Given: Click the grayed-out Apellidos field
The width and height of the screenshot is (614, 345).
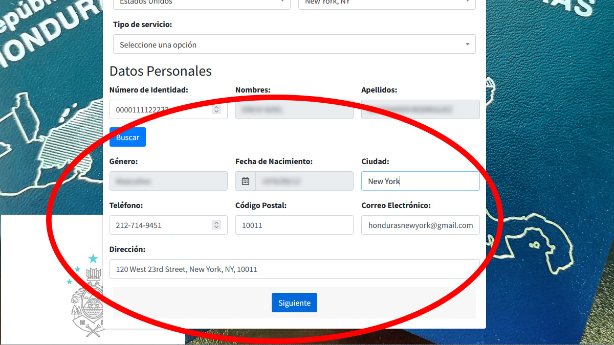Looking at the screenshot, I should click(420, 109).
